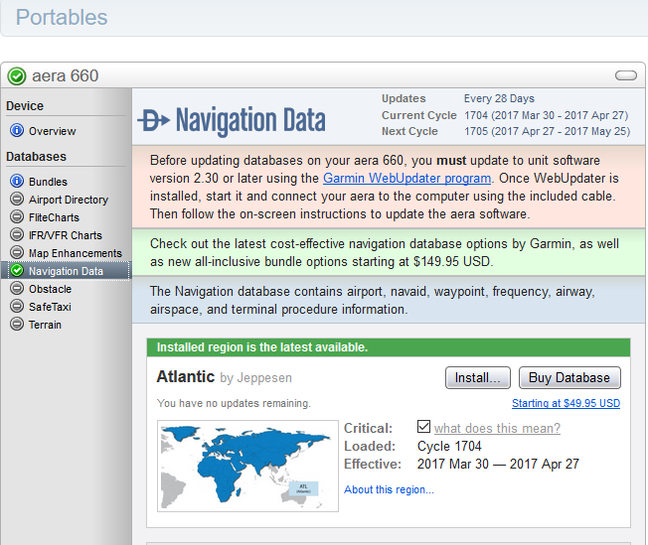This screenshot has height=545, width=648.
Task: Click the Navigation Data logo icon
Action: 153,120
